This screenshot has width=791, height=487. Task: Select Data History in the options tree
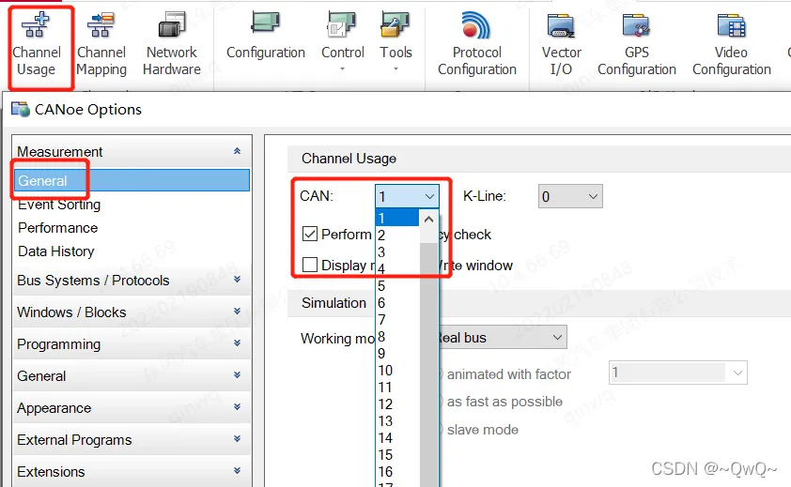click(56, 251)
